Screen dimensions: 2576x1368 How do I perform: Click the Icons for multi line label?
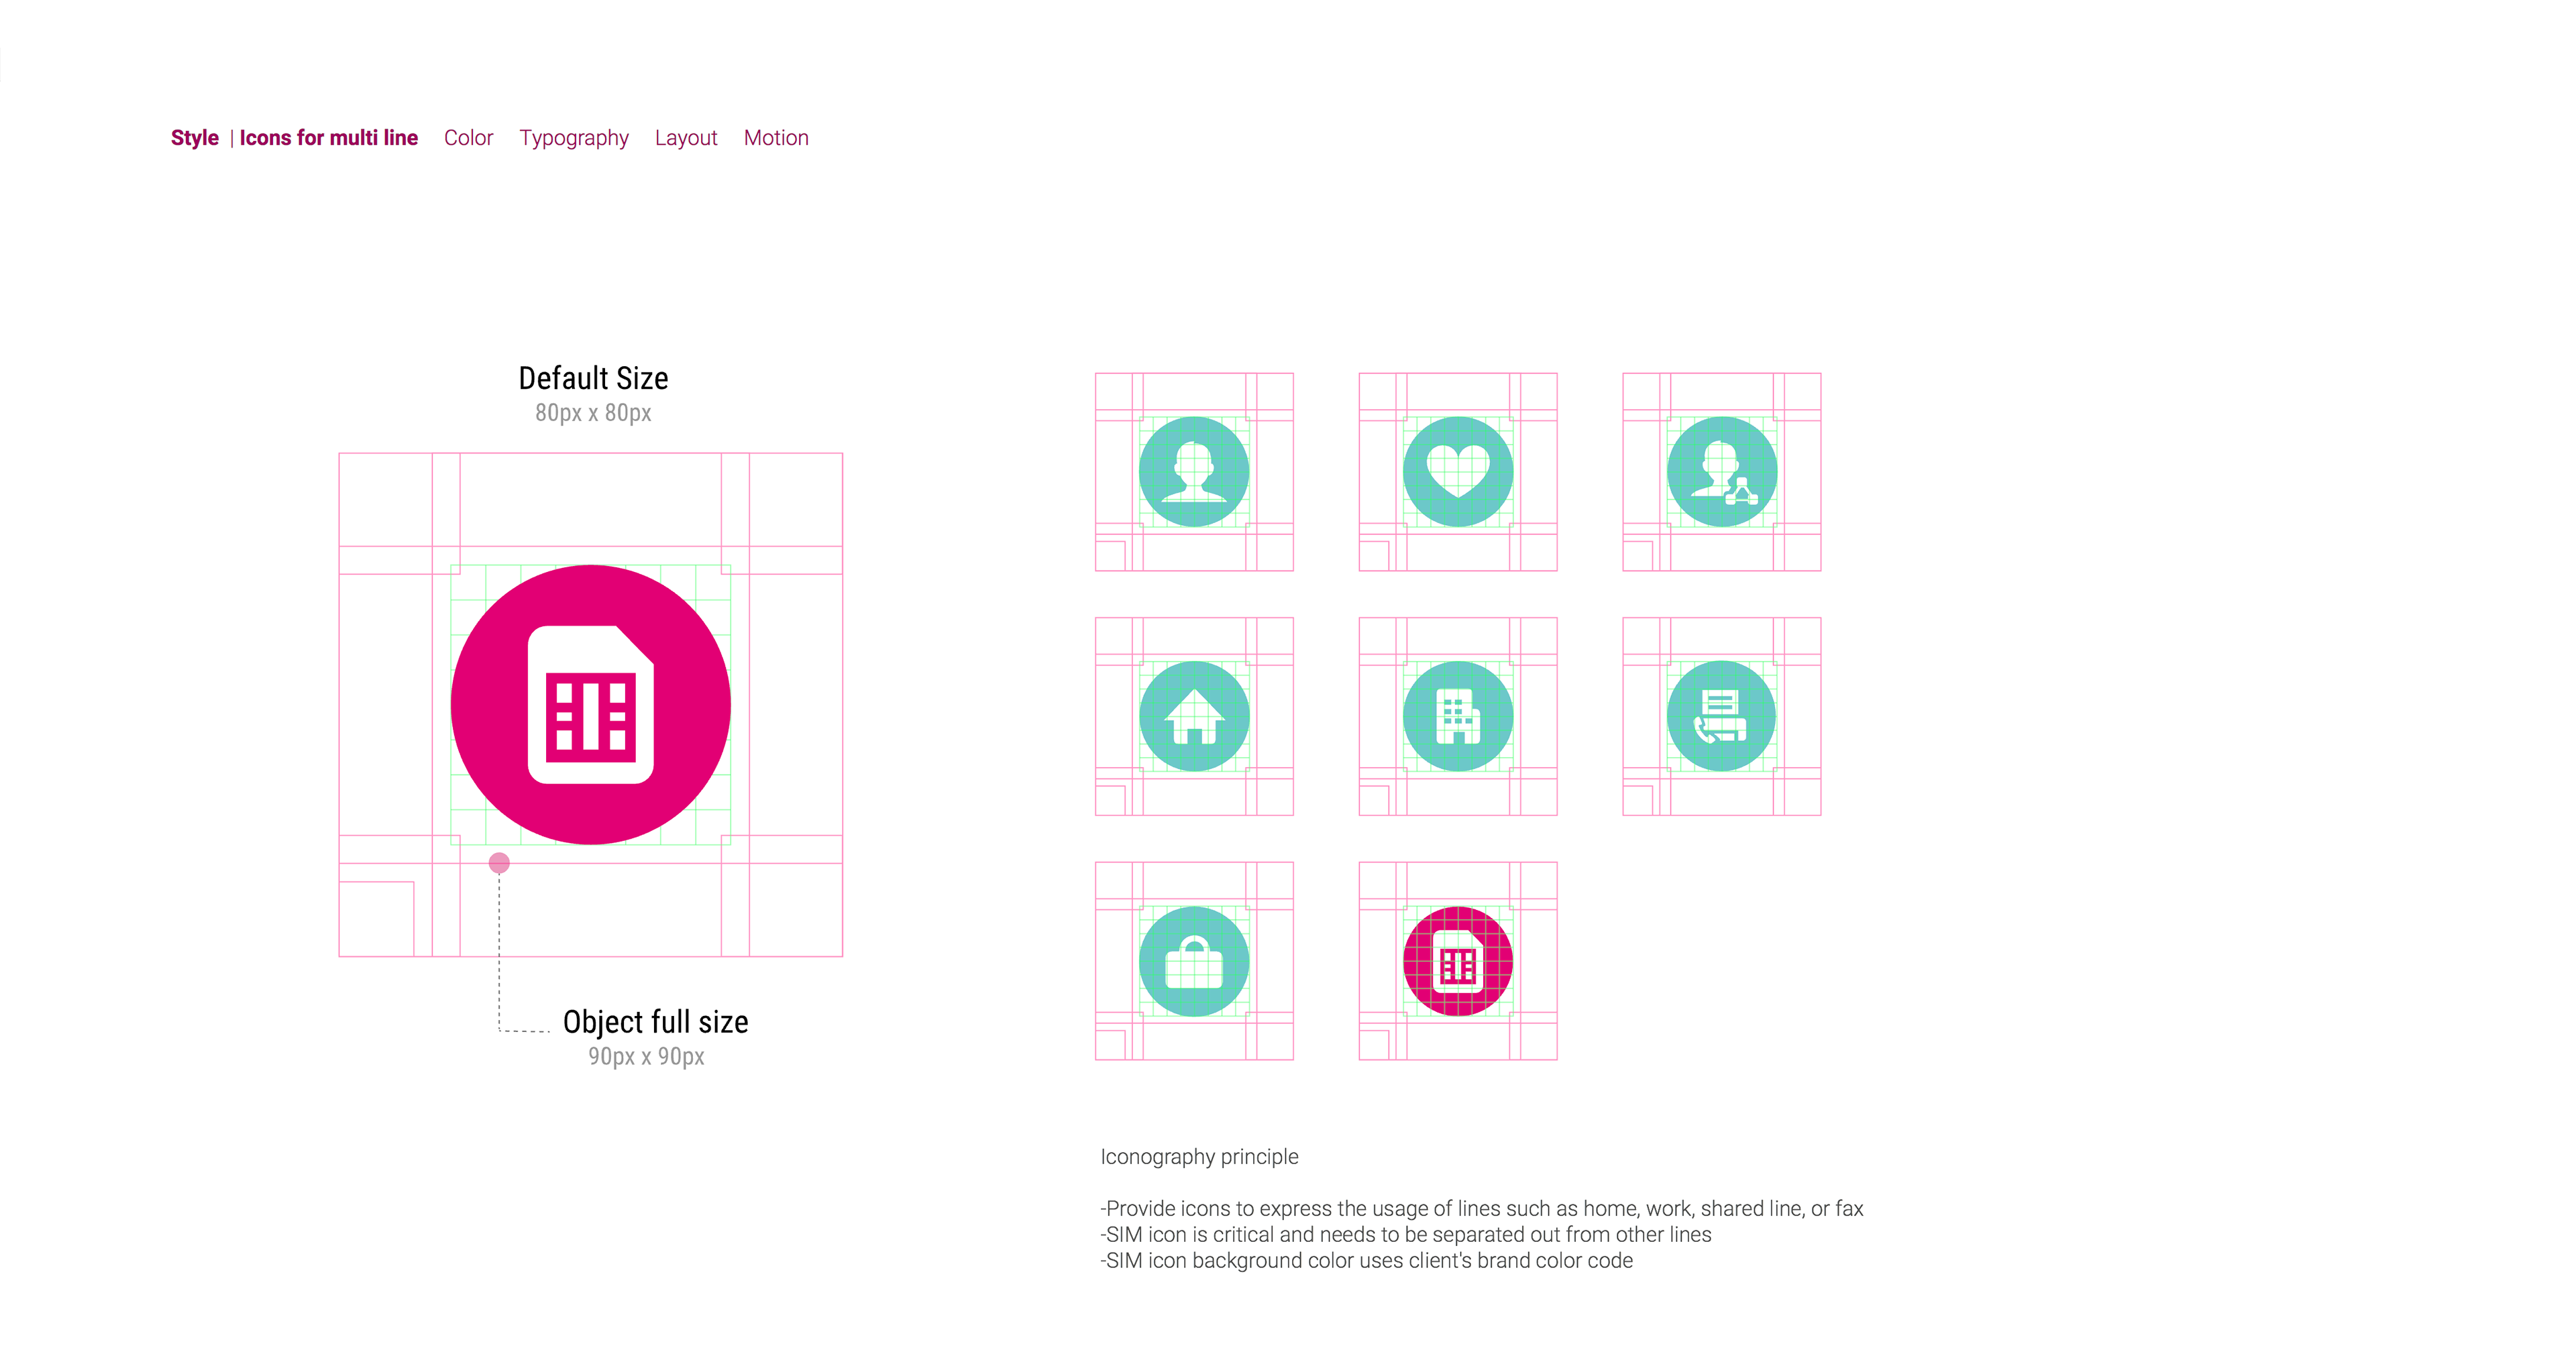click(328, 138)
